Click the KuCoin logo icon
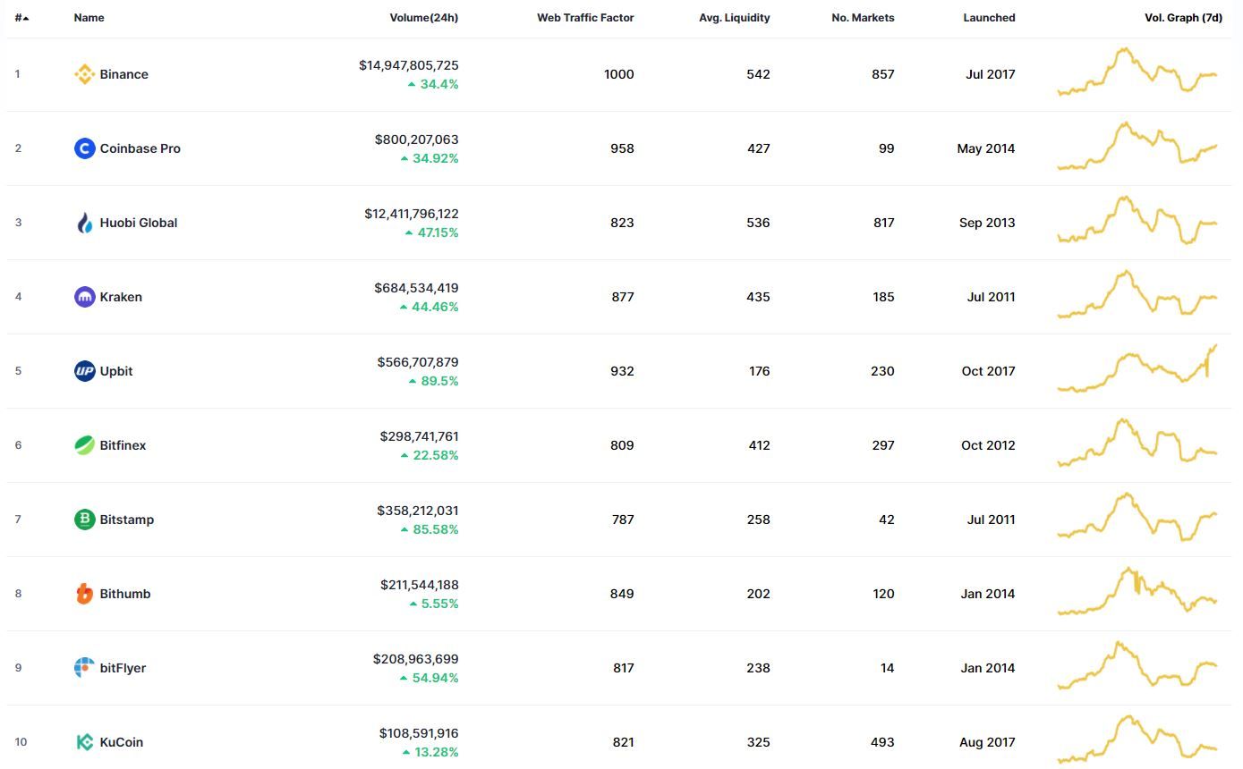 [84, 742]
